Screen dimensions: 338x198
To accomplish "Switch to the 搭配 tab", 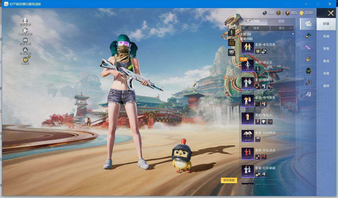I will (281, 21).
